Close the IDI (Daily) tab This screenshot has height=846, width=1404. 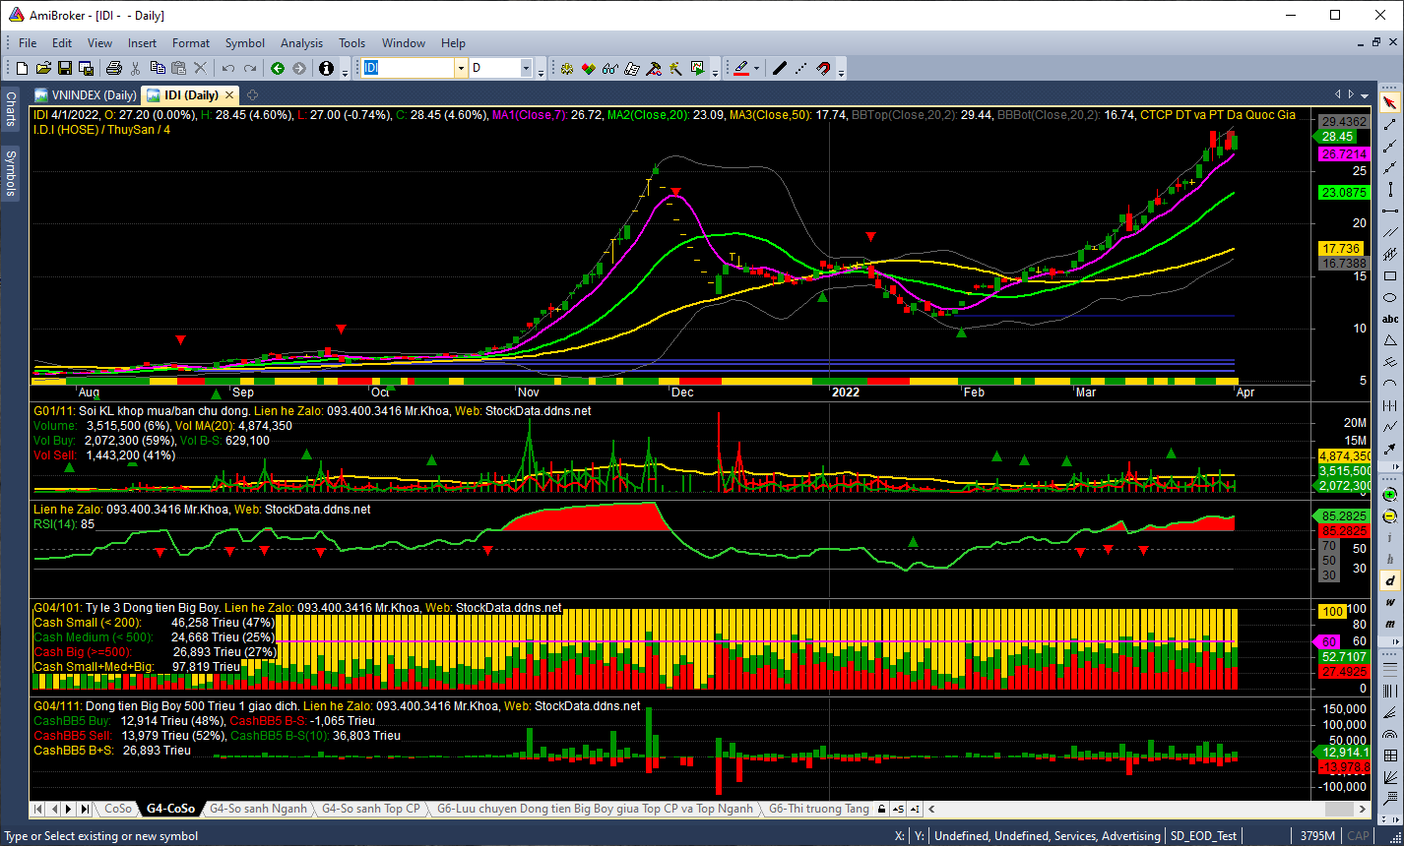[x=229, y=95]
